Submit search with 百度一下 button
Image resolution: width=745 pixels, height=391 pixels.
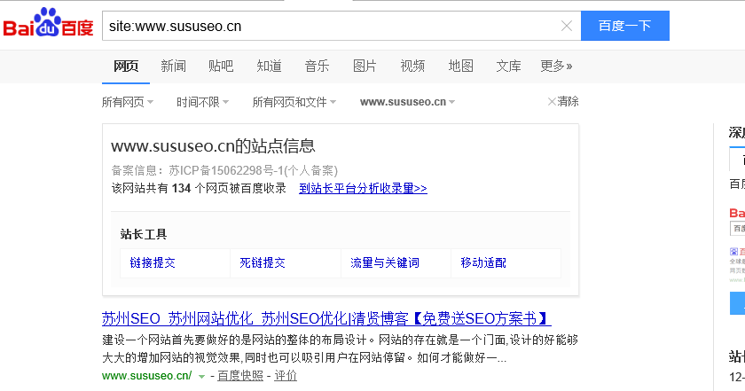[624, 26]
